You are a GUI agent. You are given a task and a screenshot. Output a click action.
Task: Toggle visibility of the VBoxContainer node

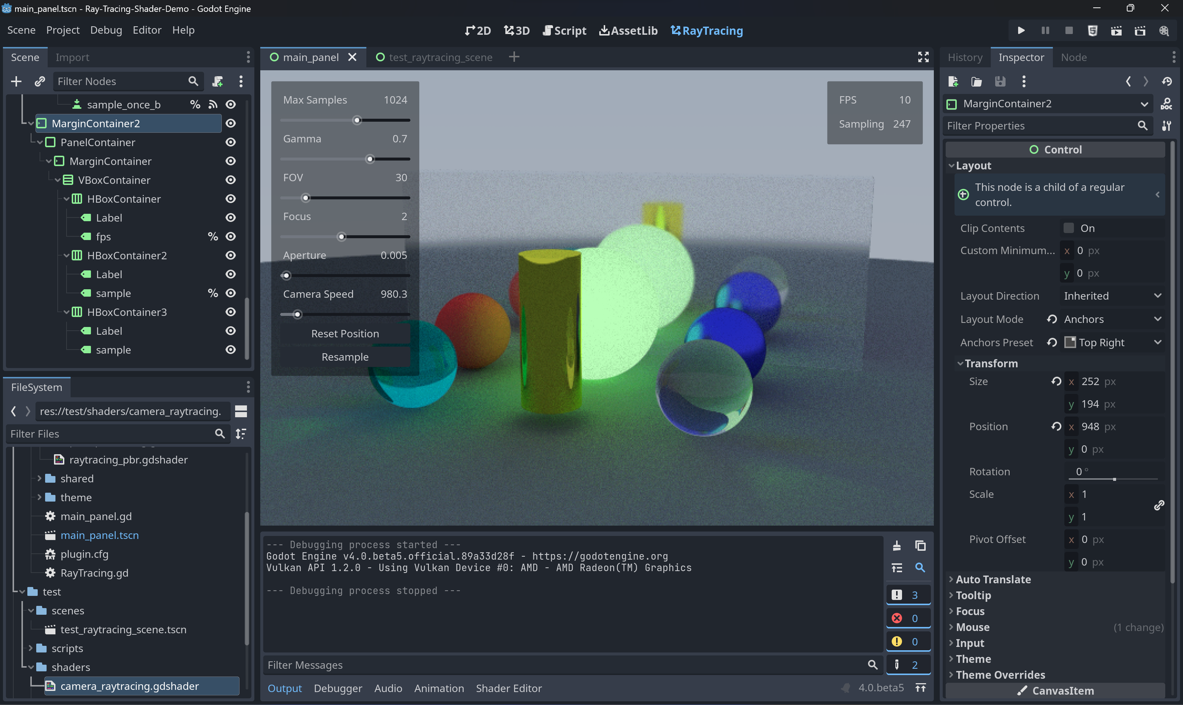231,179
